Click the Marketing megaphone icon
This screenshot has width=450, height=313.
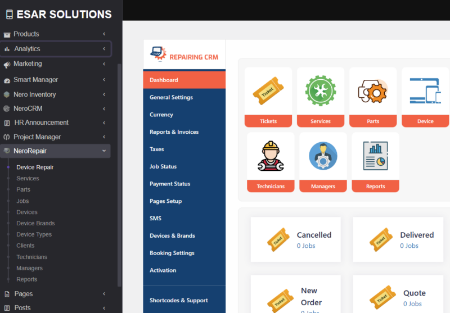point(7,65)
